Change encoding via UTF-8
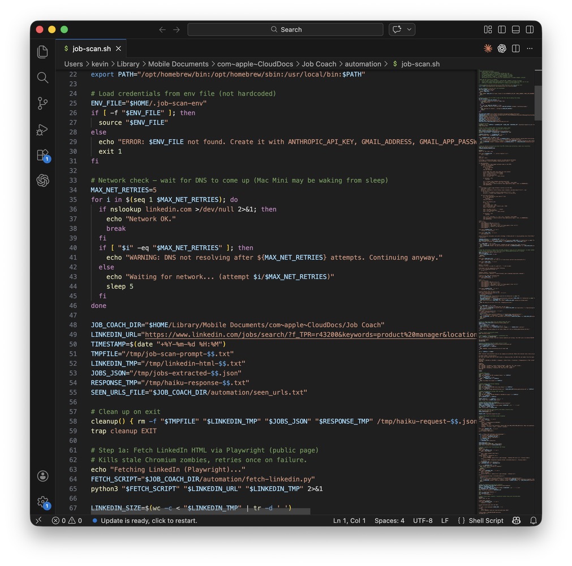Screen dimensions: 572x566 pyautogui.click(x=423, y=520)
